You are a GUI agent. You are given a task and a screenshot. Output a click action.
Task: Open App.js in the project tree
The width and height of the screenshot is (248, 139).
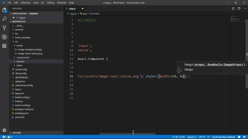pyautogui.click(x=18, y=89)
